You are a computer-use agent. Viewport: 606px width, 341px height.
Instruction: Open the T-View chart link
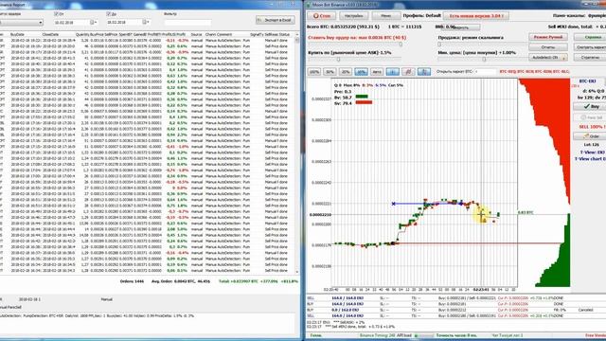(x=590, y=159)
